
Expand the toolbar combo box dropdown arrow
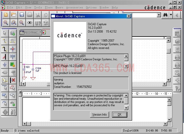coord(159,15)
